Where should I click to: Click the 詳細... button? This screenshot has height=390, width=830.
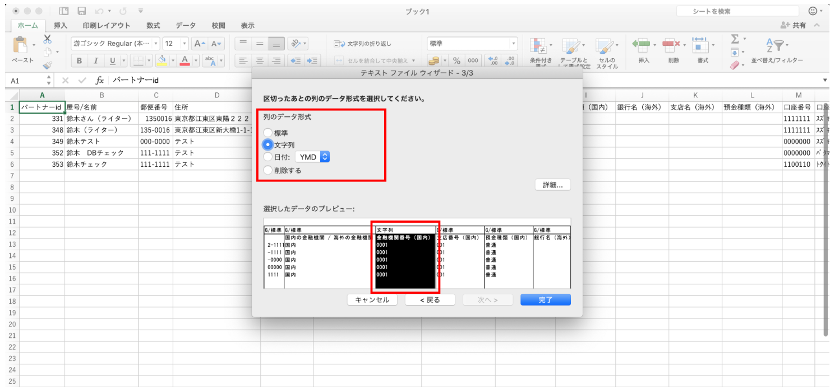552,185
